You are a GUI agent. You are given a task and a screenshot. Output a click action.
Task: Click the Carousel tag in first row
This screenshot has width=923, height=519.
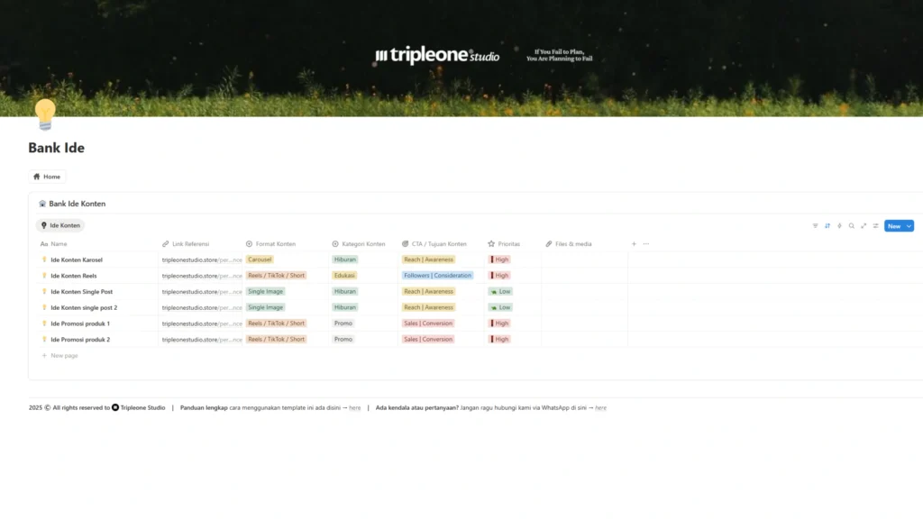coord(260,259)
